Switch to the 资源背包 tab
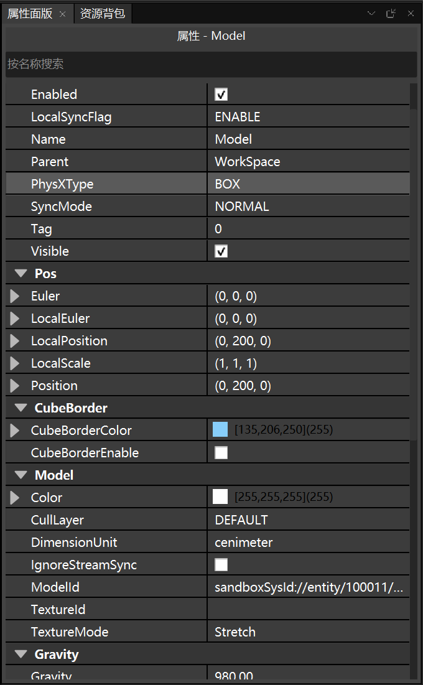Image resolution: width=423 pixels, height=685 pixels. 103,14
